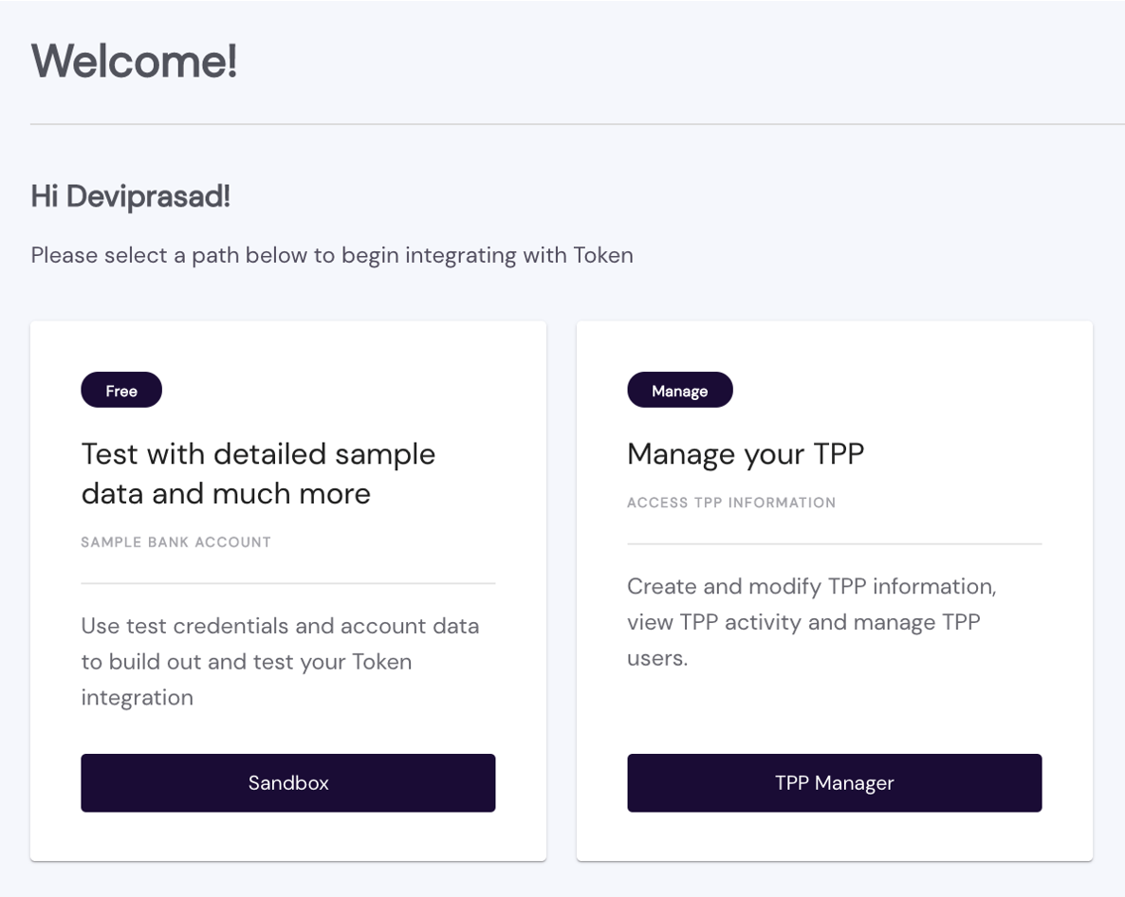1125x897 pixels.
Task: Click the Welcome! page heading
Action: click(x=134, y=62)
